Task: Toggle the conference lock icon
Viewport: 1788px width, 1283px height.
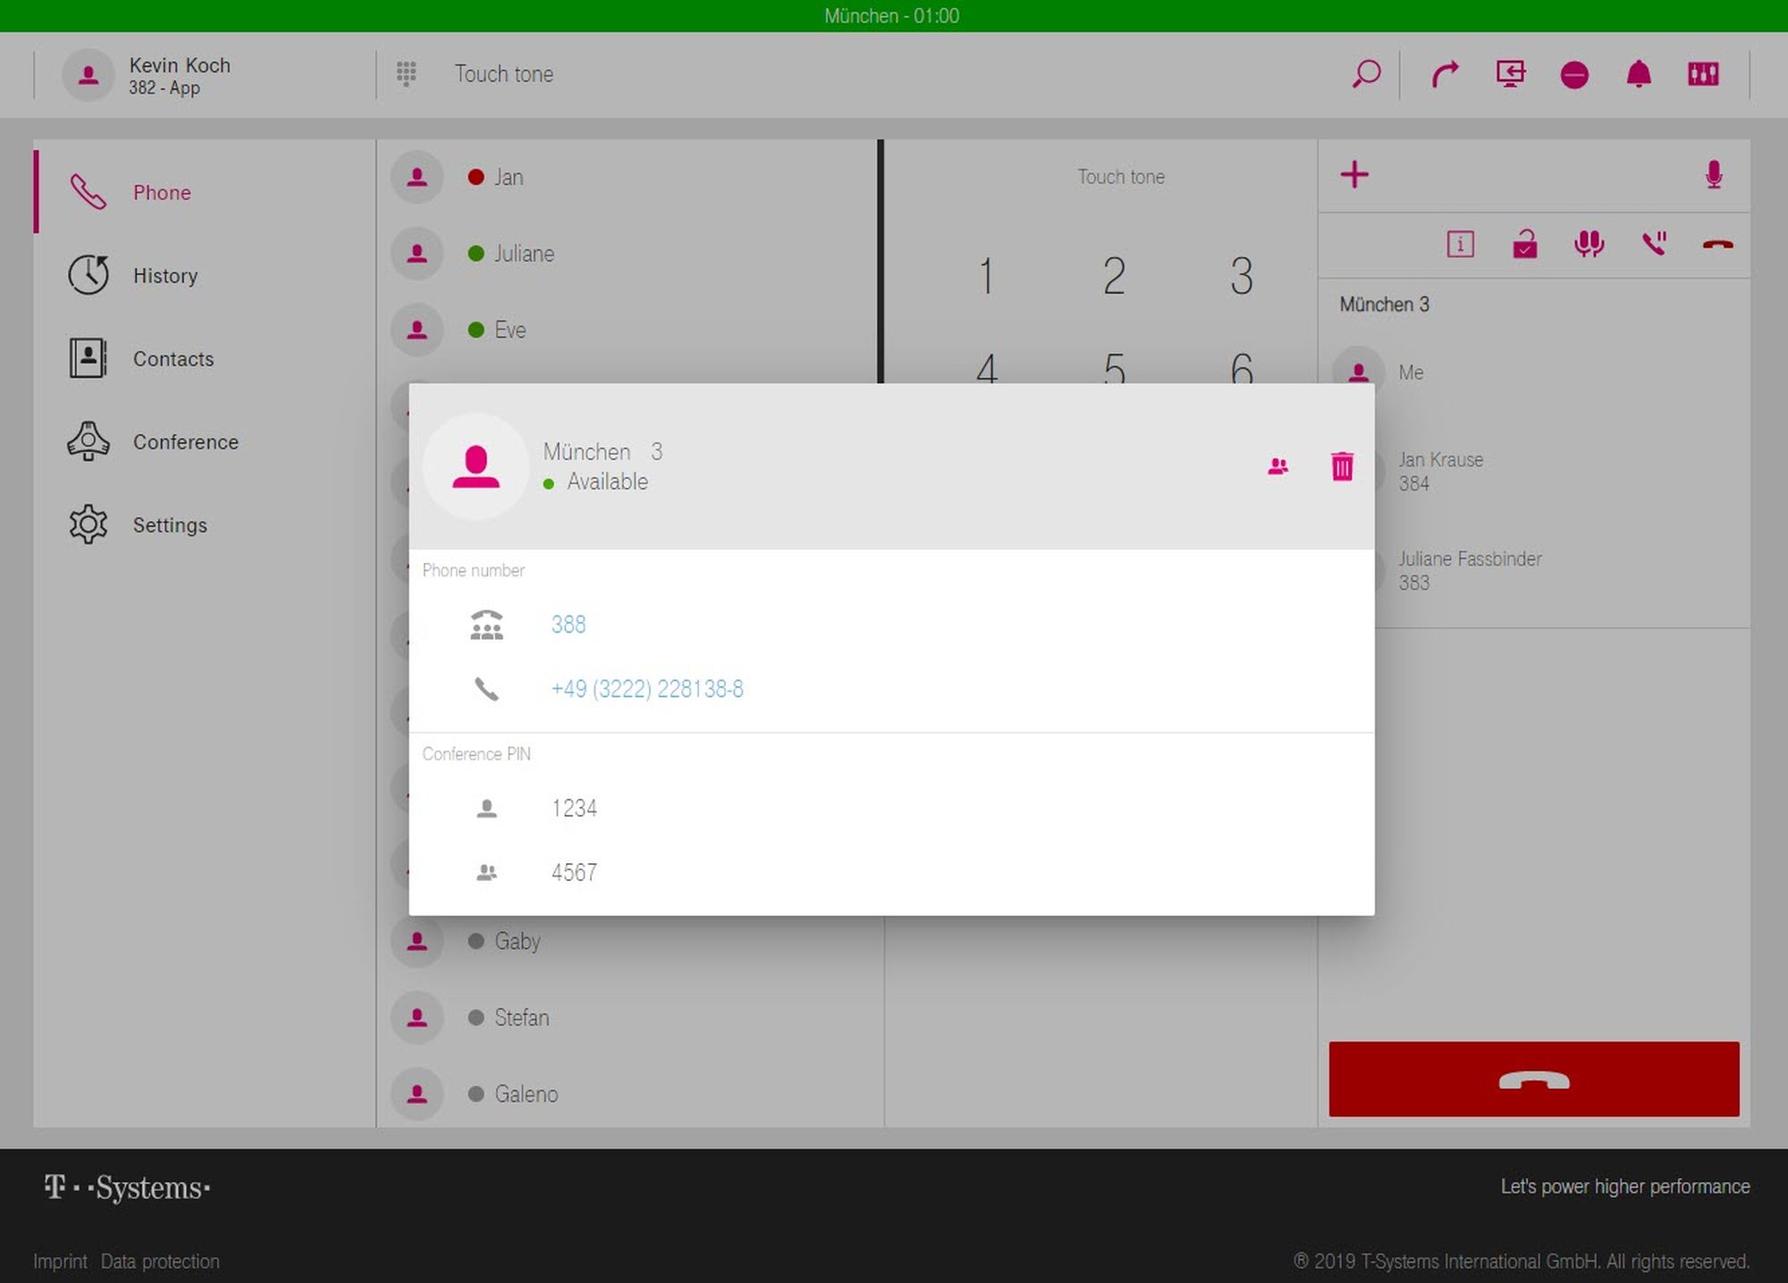Action: [1524, 244]
